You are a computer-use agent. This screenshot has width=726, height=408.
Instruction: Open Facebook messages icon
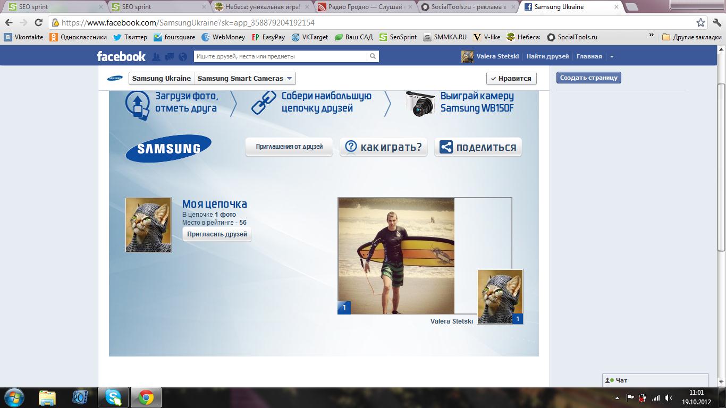point(170,57)
